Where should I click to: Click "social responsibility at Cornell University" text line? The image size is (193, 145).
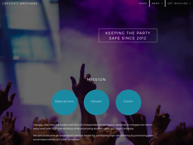pos(56,140)
